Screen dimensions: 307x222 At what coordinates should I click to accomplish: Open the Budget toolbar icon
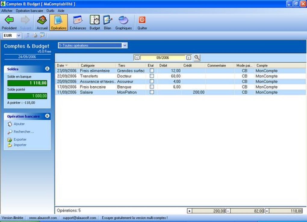click(95, 22)
